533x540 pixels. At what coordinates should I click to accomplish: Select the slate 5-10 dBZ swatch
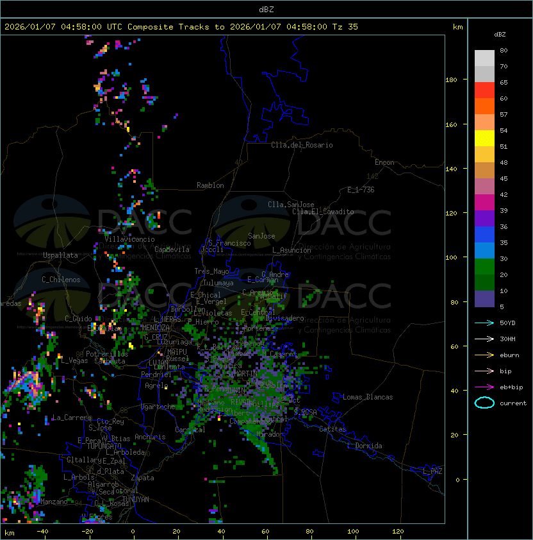[x=484, y=299]
